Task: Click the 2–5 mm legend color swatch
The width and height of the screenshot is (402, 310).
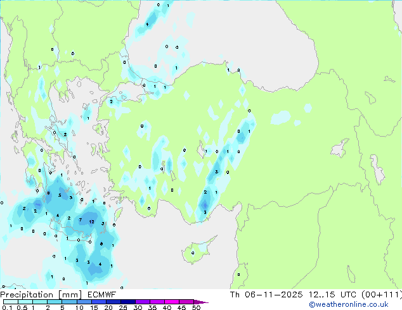Action: (55, 302)
